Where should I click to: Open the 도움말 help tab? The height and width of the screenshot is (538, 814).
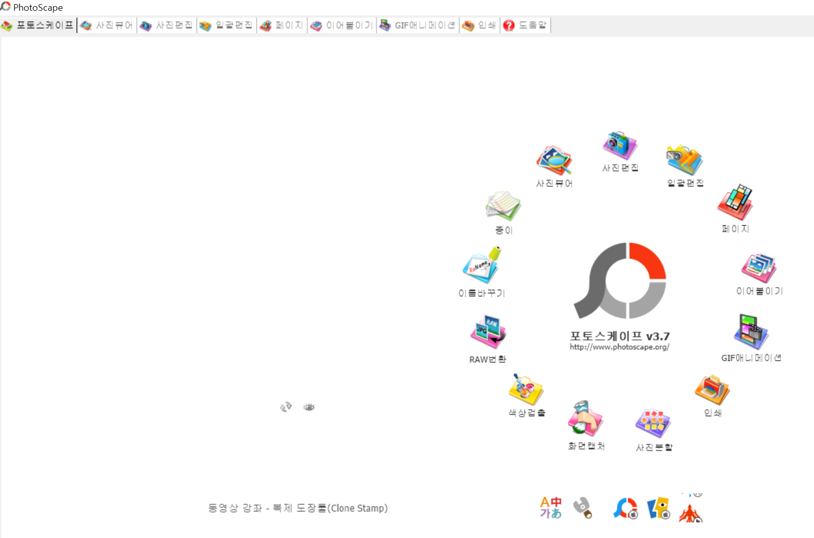[525, 25]
